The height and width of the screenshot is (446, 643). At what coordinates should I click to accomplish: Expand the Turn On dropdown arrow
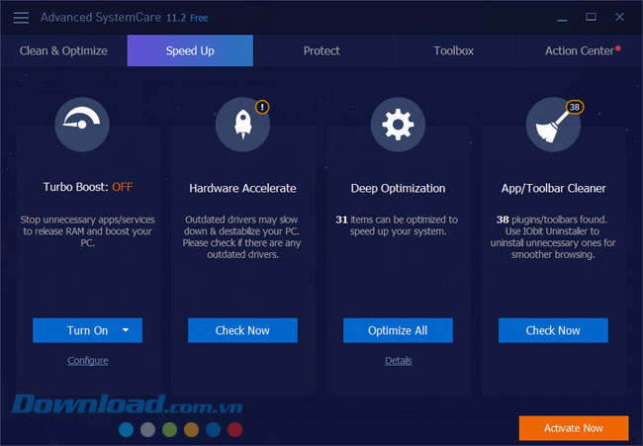[126, 330]
